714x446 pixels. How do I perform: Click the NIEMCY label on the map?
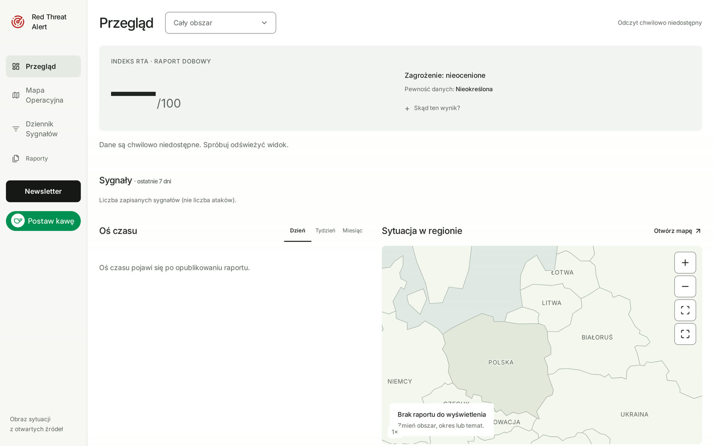tap(400, 381)
